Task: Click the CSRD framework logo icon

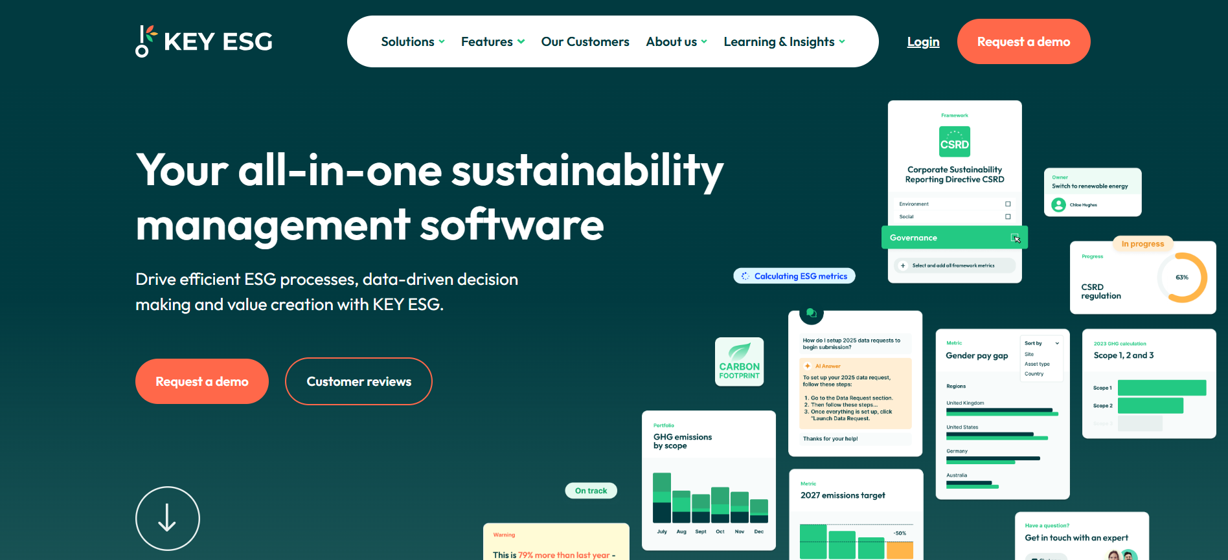Action: coord(955,142)
